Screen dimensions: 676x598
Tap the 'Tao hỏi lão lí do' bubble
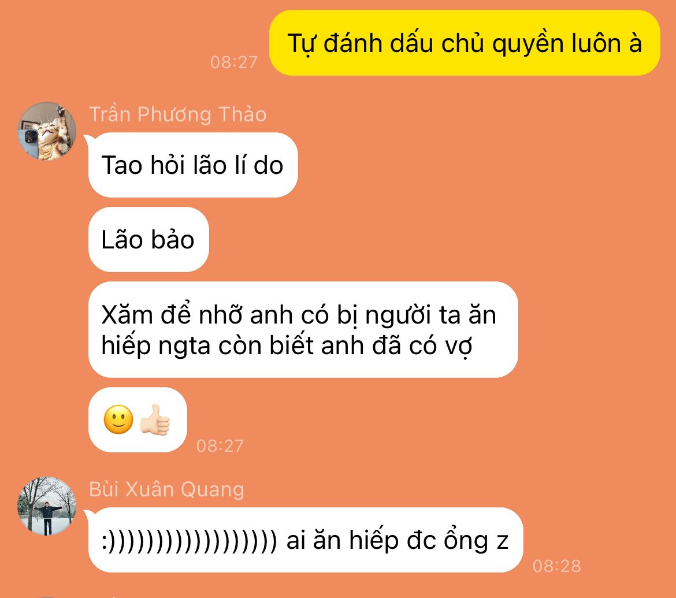pos(193,165)
